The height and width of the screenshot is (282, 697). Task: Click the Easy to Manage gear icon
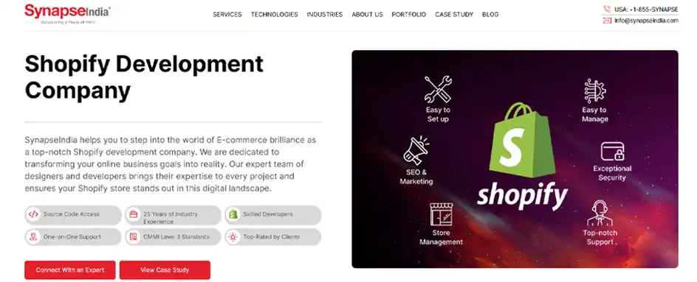coord(595,91)
